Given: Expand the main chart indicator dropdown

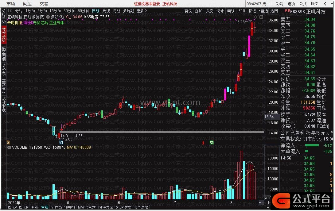Looking at the screenshot, I should coord(48,17).
